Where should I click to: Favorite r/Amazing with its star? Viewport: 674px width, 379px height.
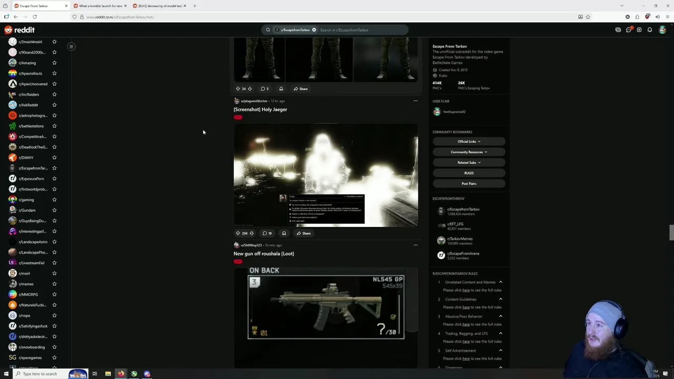point(54,63)
